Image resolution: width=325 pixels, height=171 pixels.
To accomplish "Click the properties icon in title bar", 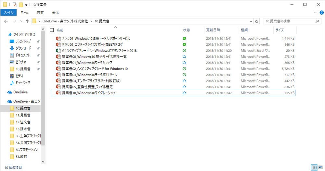I will click(14, 5).
